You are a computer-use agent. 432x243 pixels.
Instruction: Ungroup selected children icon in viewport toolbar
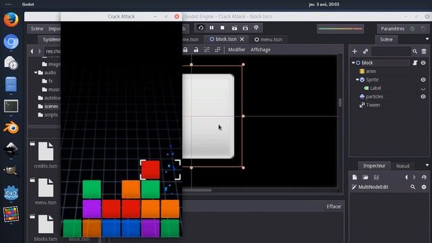(217, 50)
